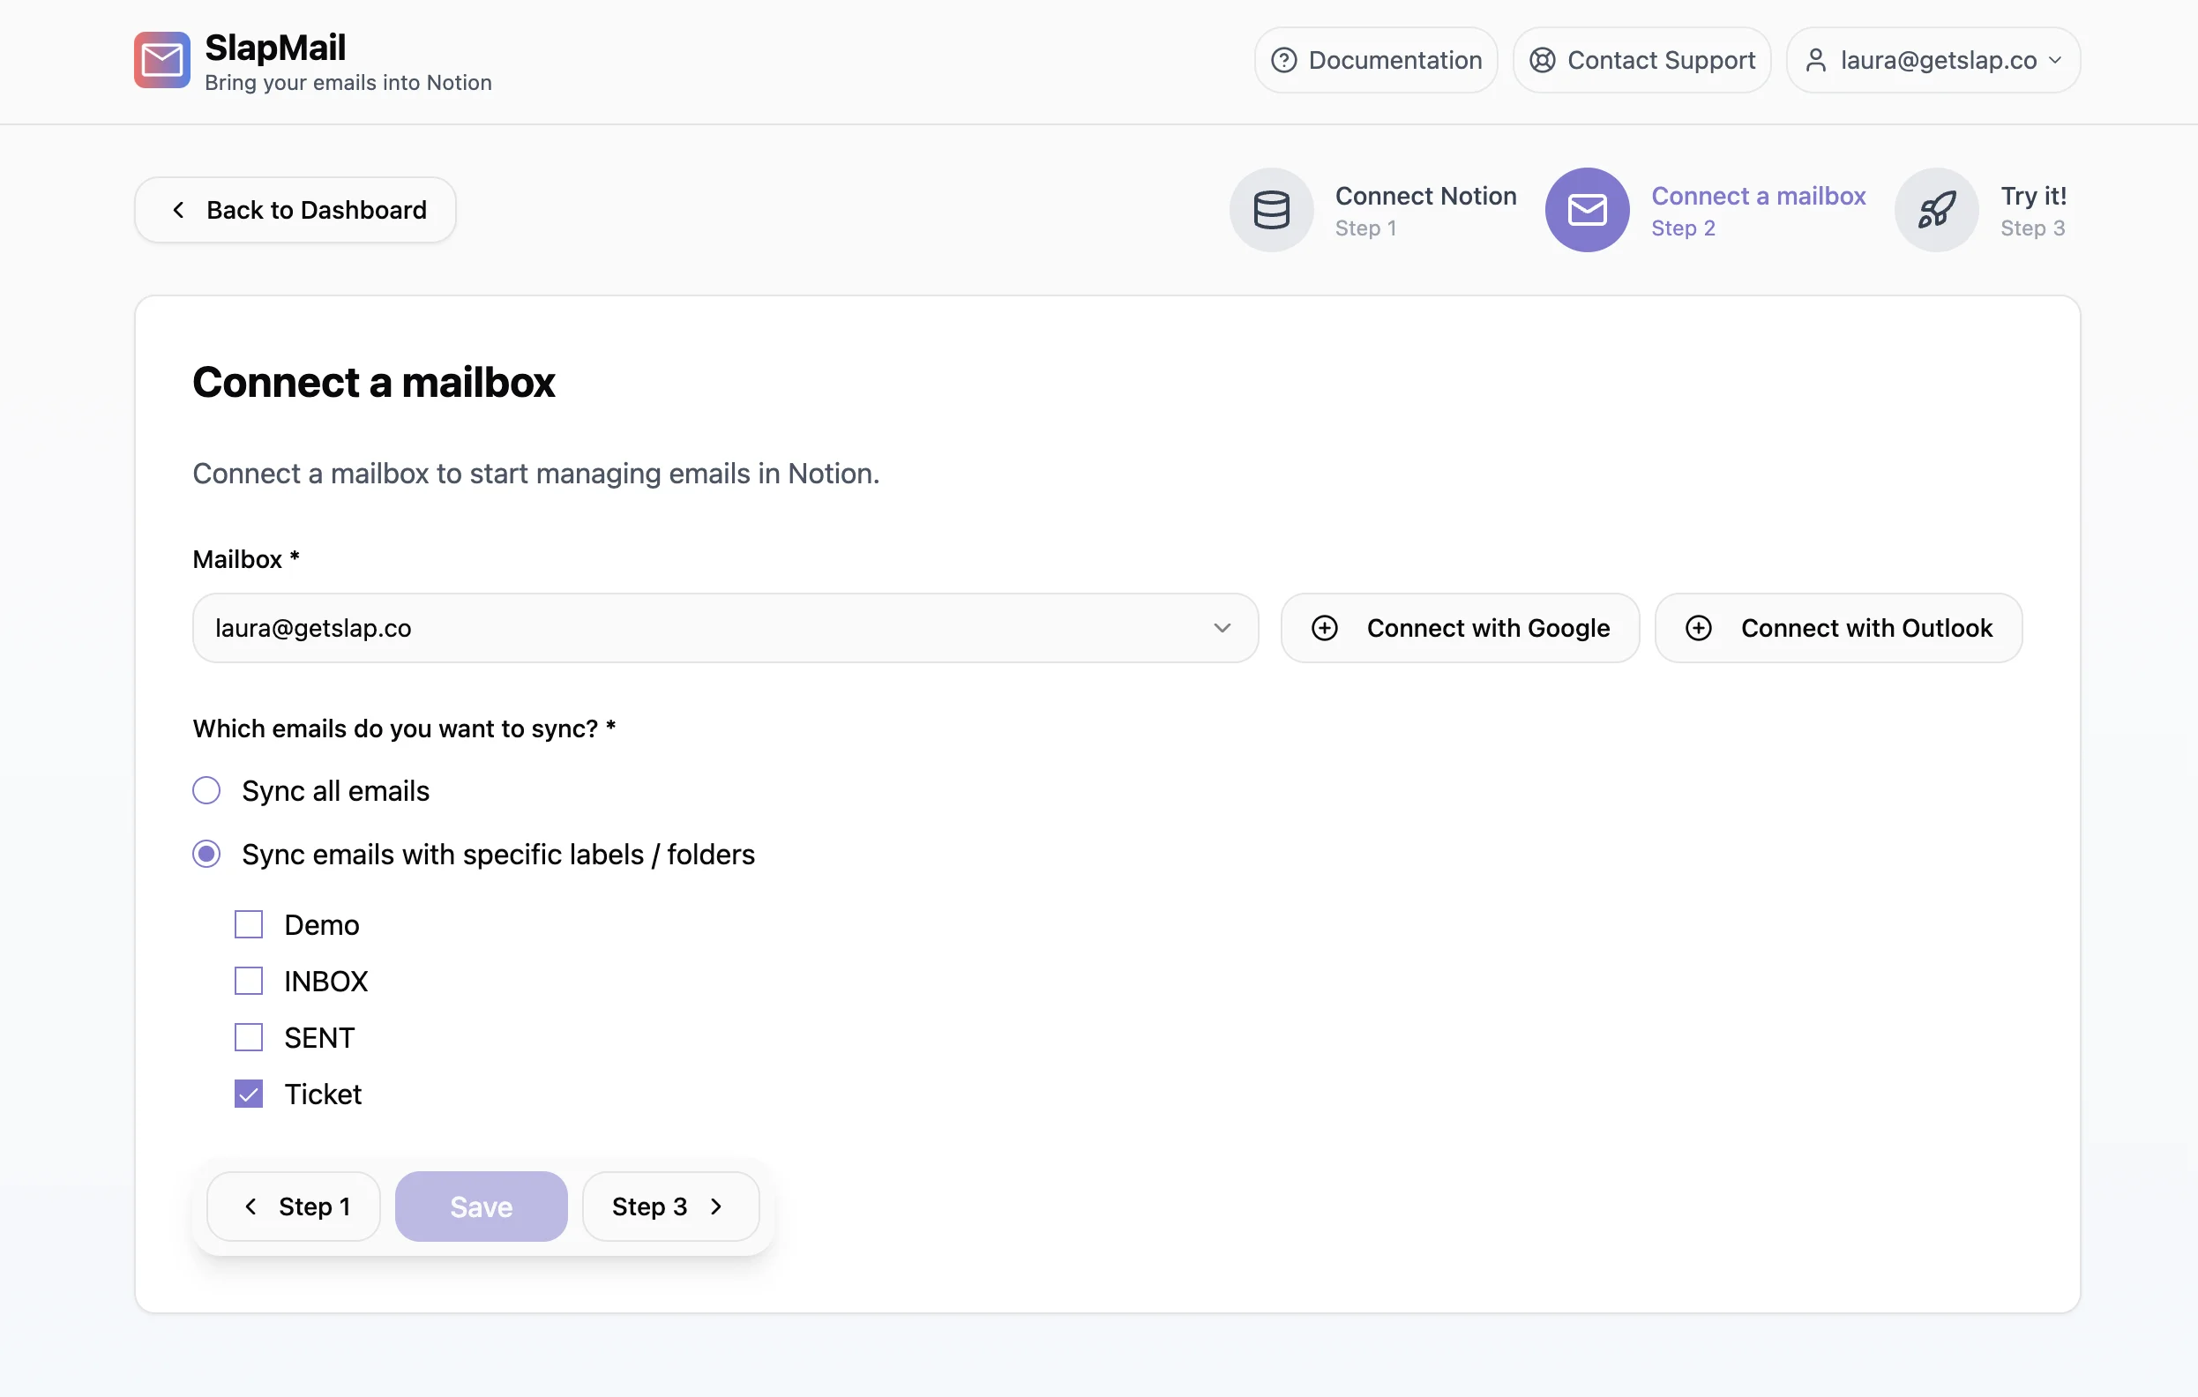
Task: Expand the laura@getslap.co account menu
Action: (1933, 60)
